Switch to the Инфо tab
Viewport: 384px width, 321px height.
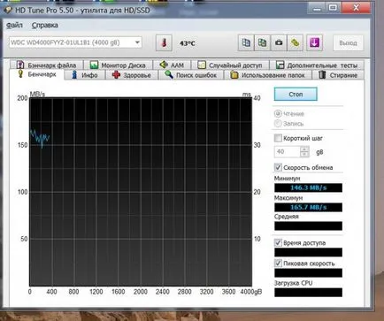pyautogui.click(x=85, y=75)
